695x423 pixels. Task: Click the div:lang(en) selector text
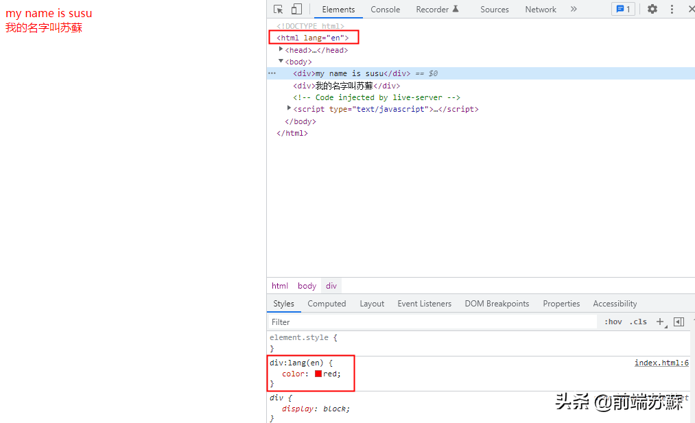(x=296, y=363)
